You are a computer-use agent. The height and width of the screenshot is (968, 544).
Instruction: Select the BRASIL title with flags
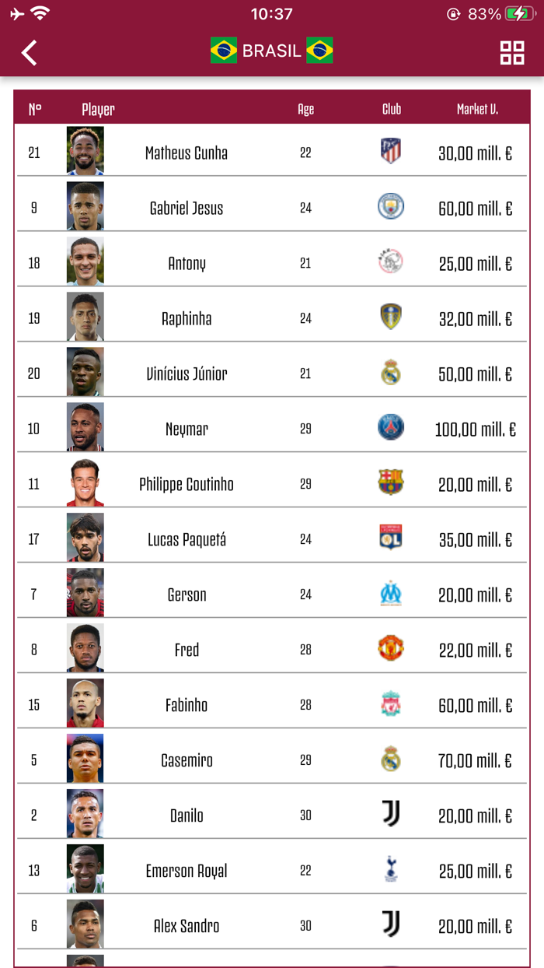pyautogui.click(x=272, y=51)
